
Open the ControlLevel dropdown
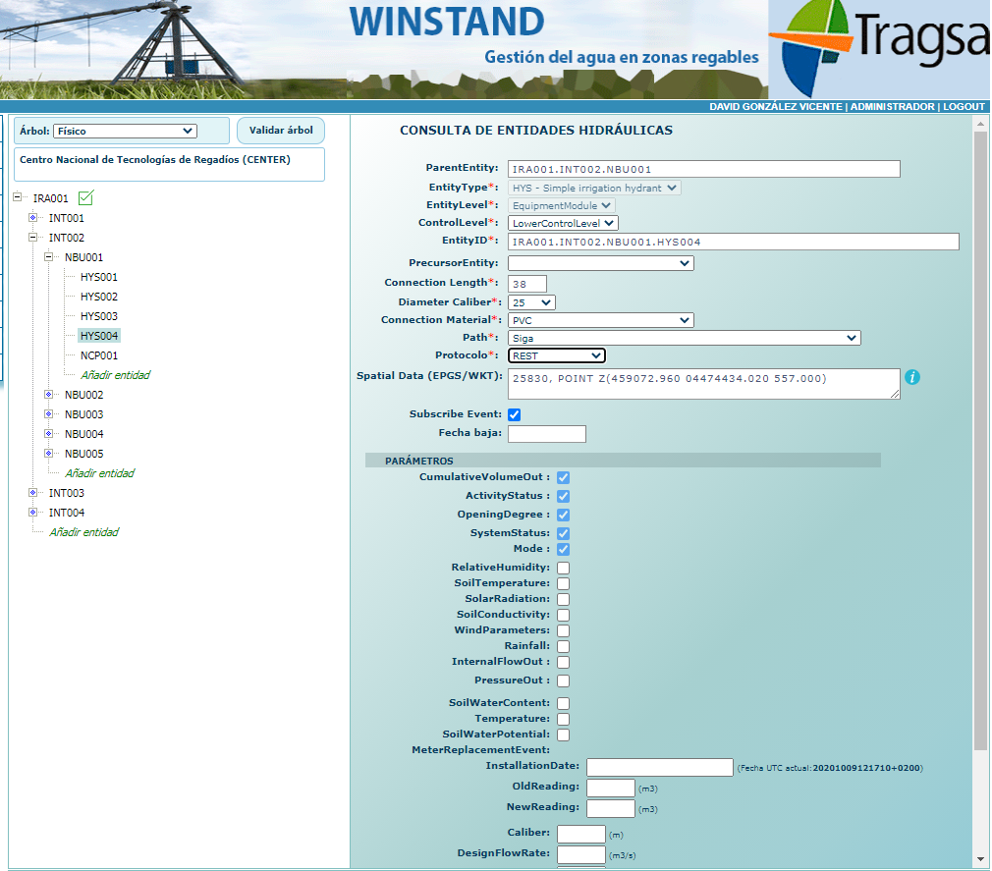click(x=563, y=223)
